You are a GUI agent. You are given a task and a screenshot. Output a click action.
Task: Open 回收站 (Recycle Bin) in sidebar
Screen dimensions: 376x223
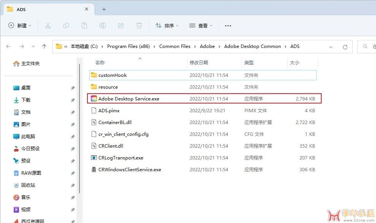24,185
